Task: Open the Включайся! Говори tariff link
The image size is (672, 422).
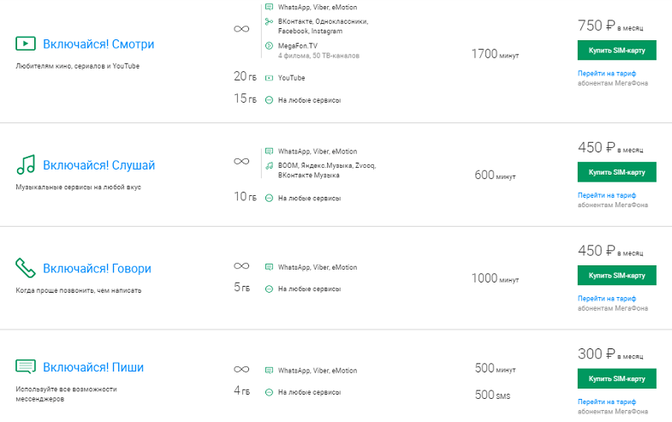Action: 98,269
